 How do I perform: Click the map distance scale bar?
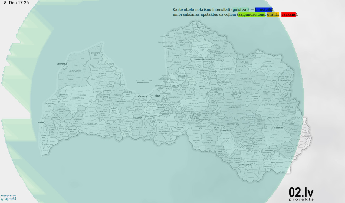143,82
